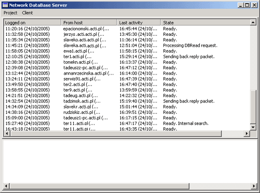Click host tadeug.acti.pl
Viewport: 260px width, 193px height.
(81, 96)
